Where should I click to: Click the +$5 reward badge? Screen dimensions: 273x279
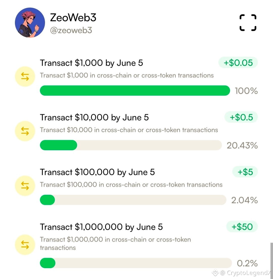tap(245, 172)
